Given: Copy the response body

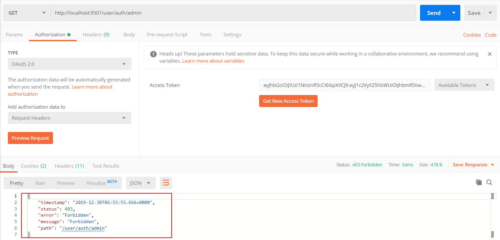Looking at the screenshot, I should click(x=479, y=182).
